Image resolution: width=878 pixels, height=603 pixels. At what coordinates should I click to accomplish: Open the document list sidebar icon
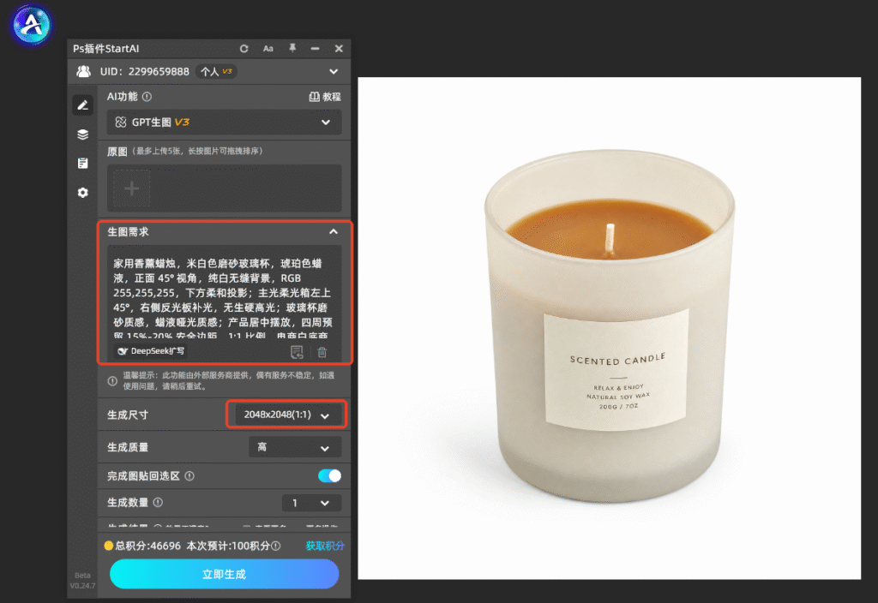click(x=83, y=164)
